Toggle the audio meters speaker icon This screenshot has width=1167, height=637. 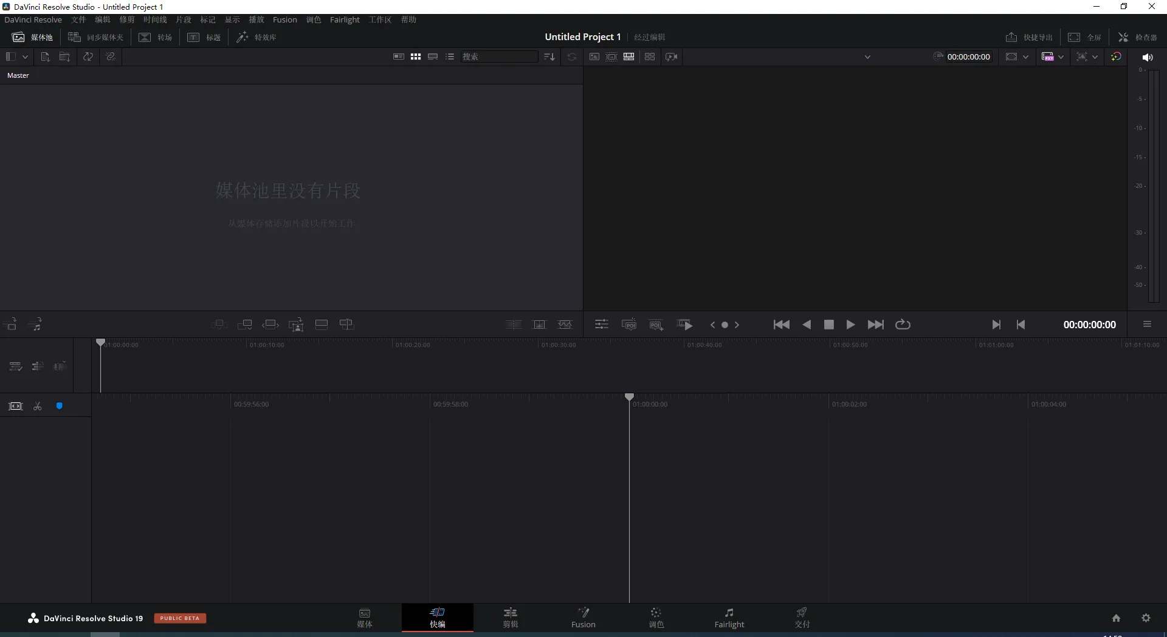point(1148,57)
